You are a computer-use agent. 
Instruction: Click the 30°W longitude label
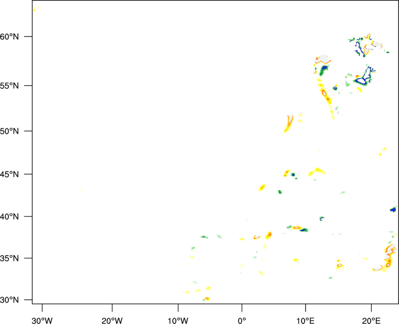click(x=42, y=321)
